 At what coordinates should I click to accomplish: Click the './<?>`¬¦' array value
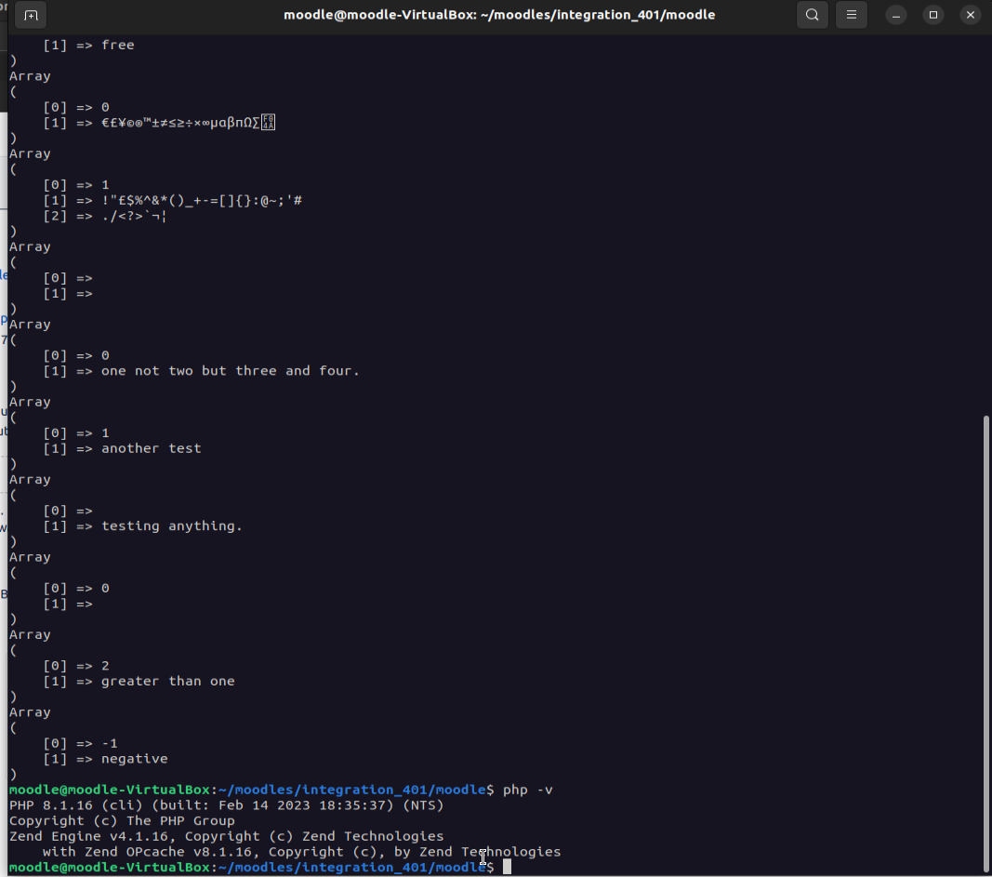click(x=134, y=217)
